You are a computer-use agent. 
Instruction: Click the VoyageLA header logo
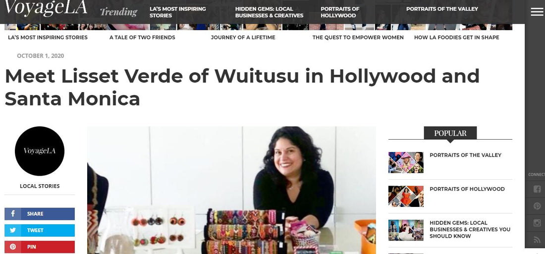coord(46,8)
